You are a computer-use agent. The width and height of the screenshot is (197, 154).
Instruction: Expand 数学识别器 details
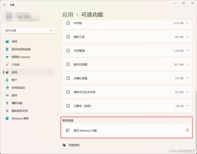127,64
